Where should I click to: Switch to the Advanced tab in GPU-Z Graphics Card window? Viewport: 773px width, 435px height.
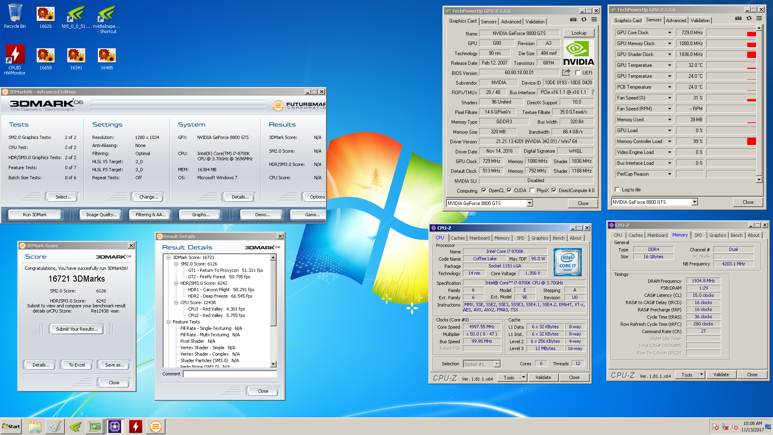click(x=511, y=22)
